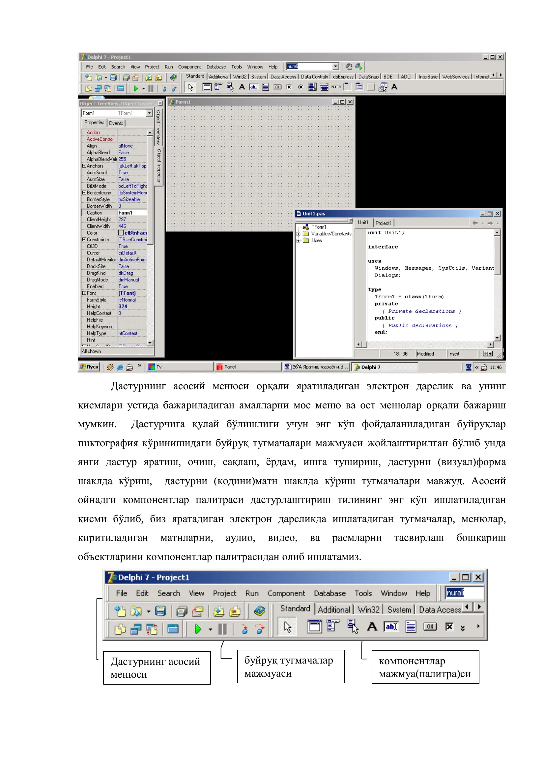Click ЭУА Яратиш taskbar button
Screen dimensions: 545x771
(316, 367)
